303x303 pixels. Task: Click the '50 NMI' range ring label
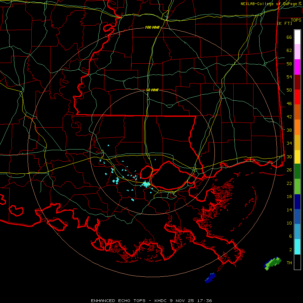(x=152, y=90)
